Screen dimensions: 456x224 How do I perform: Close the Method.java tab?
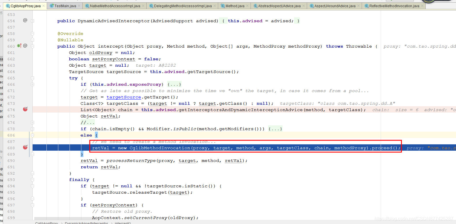[x=247, y=6]
